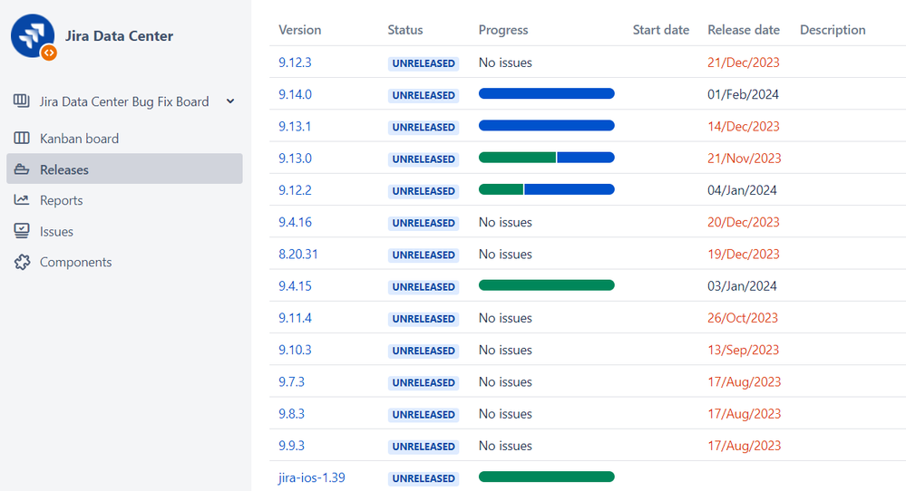906x491 pixels.
Task: Click release date 21/Nov/2023
Action: (744, 159)
